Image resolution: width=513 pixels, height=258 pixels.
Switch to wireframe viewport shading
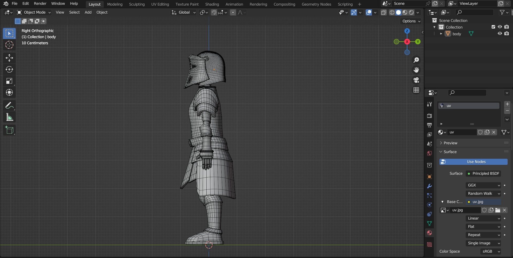pos(392,13)
